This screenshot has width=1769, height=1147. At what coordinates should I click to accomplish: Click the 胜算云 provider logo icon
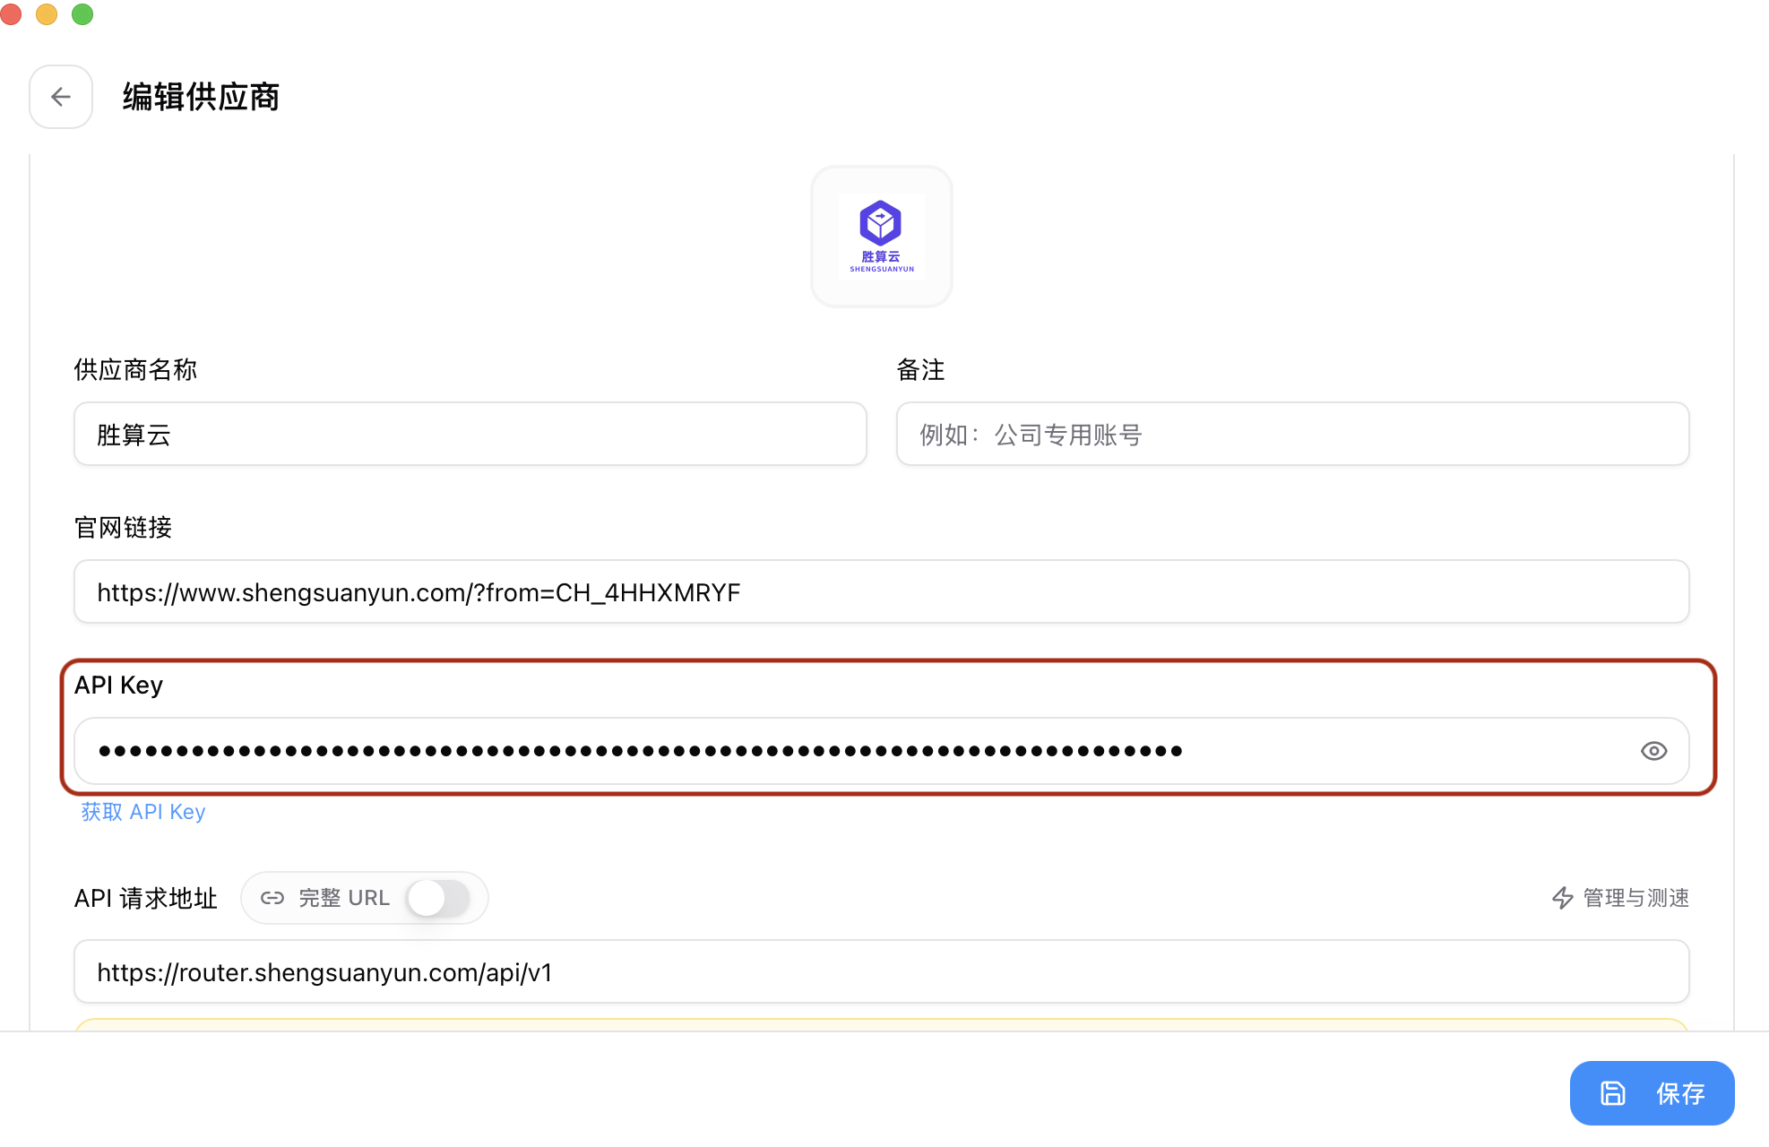[x=882, y=237]
